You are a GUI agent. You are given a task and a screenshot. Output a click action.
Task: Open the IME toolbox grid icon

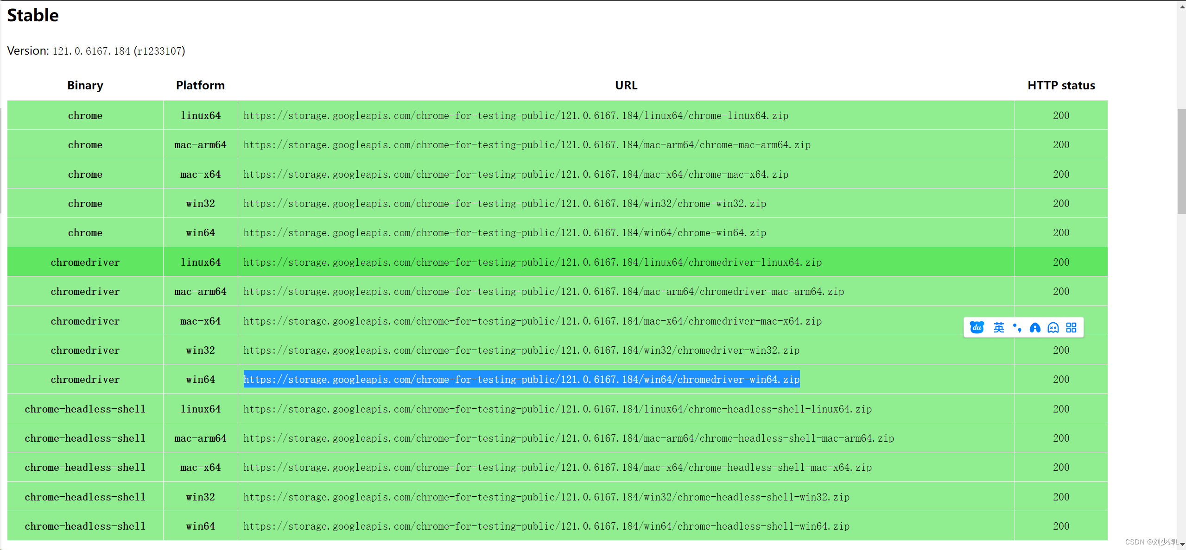[1071, 328]
